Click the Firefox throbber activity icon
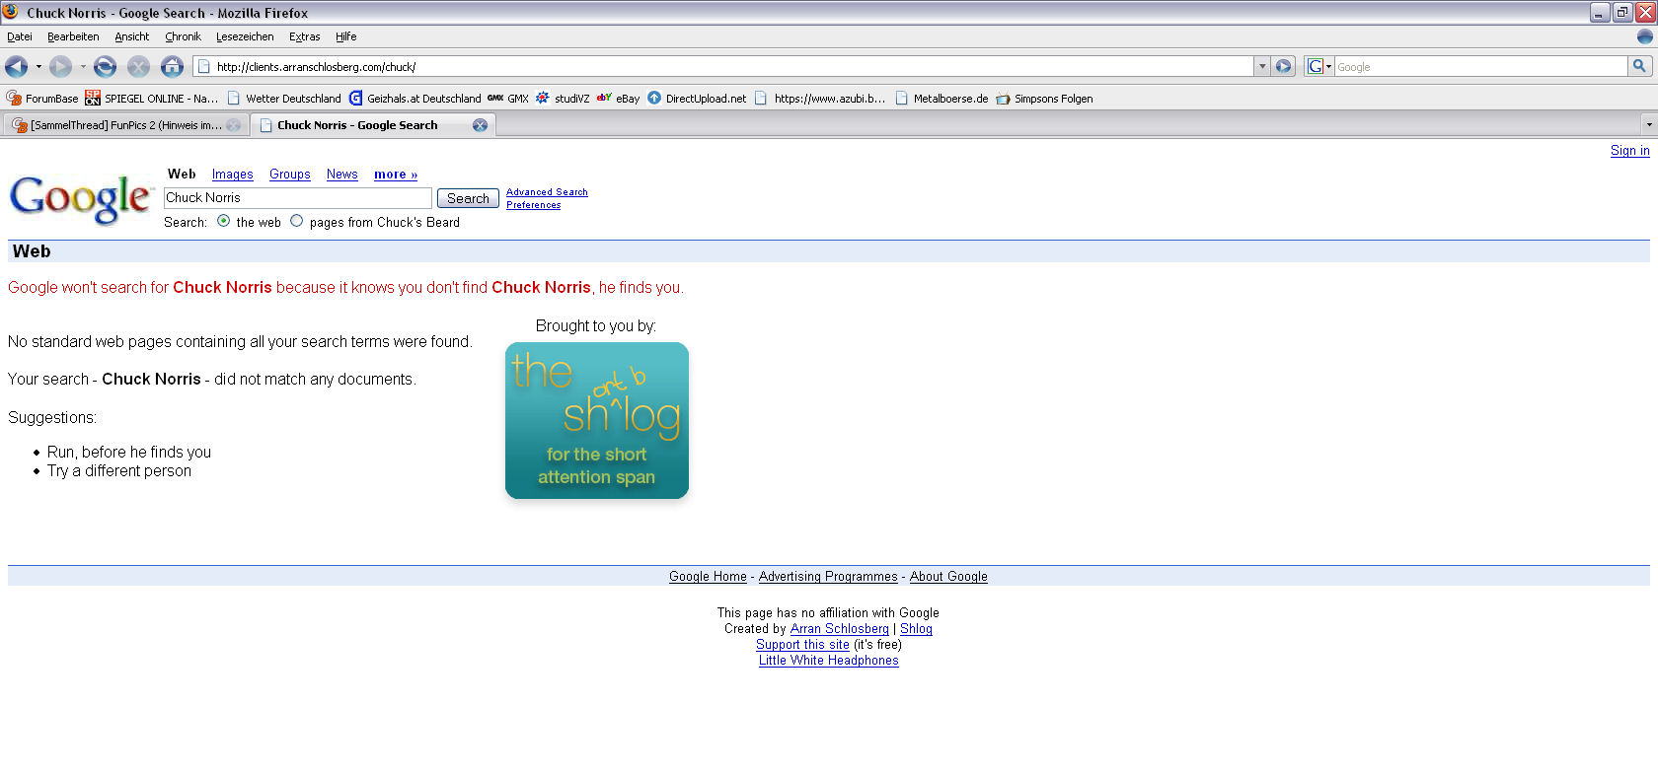1658x776 pixels. coord(1644,36)
